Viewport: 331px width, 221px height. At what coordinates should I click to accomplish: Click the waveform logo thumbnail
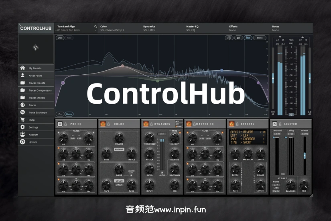click(x=35, y=47)
